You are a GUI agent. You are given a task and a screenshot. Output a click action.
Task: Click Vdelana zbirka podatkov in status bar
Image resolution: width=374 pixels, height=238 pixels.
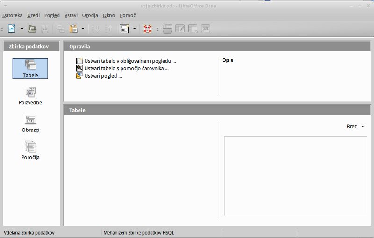[29, 233]
